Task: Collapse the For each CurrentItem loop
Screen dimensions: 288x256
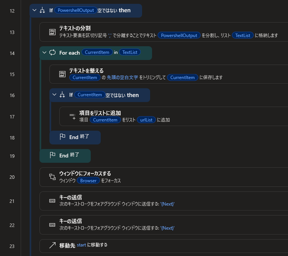Action: click(44, 53)
